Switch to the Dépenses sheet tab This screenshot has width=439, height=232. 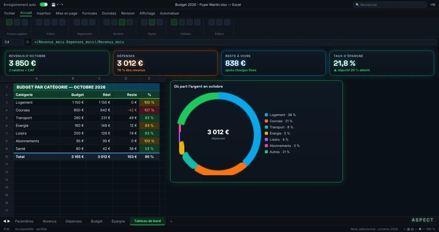point(74,221)
